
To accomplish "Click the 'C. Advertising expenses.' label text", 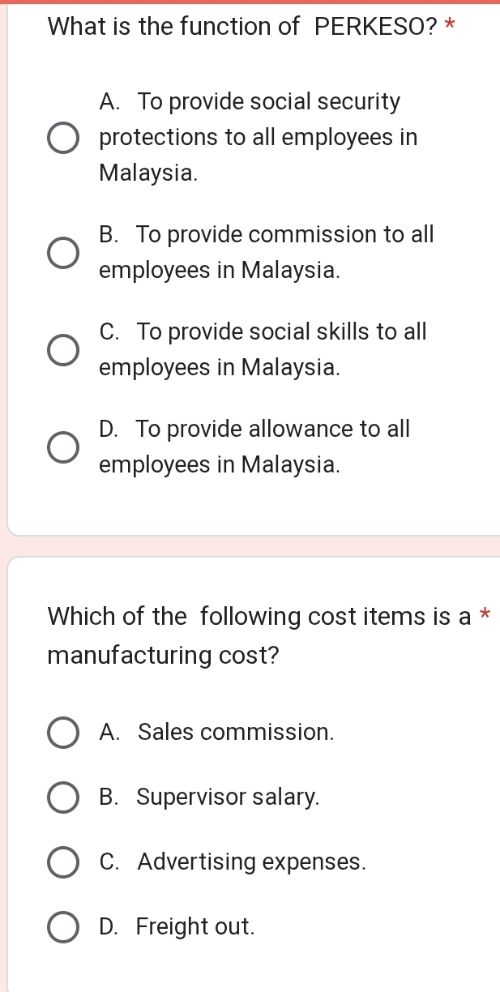I will point(233,862).
